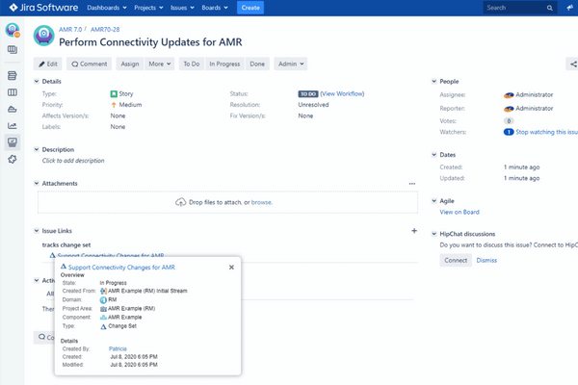Open the Issues menu
The image size is (578, 385).
pos(182,8)
